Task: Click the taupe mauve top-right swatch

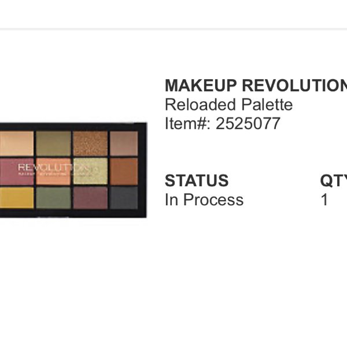Action: coord(124,143)
